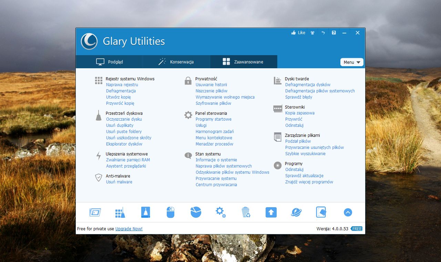Click Menu kontekstowe link
Screen dimensions: 441x262
[x=214, y=138]
